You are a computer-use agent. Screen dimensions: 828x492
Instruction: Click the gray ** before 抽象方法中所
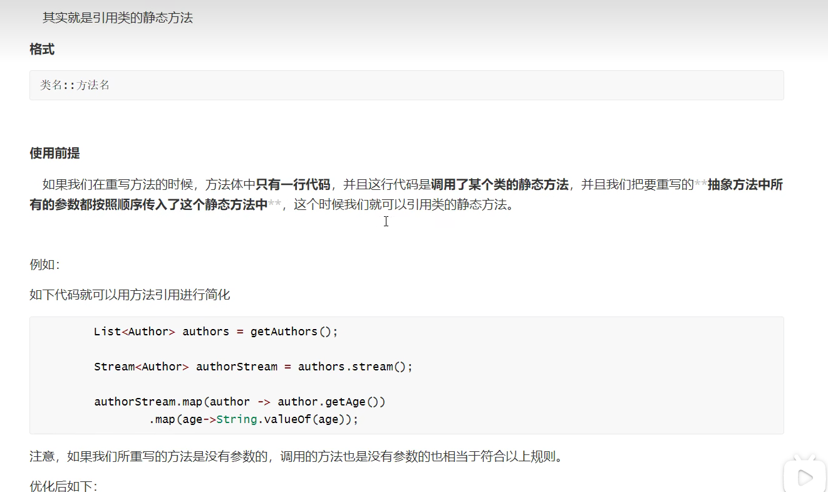(x=700, y=185)
